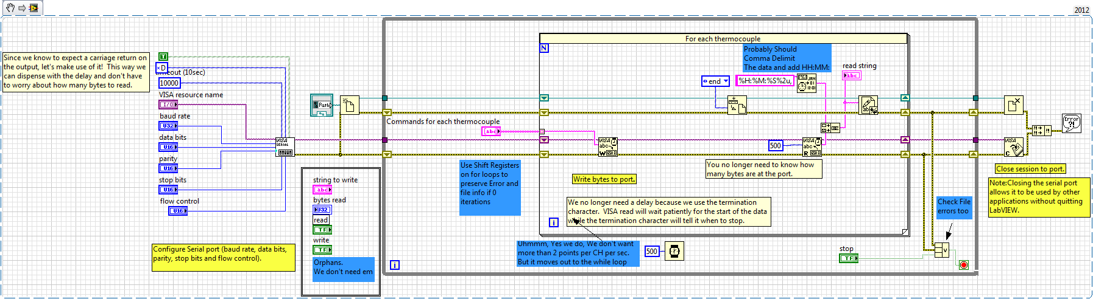The height and width of the screenshot is (299, 1093).
Task: Click the 'Close session to port.' label
Action: click(1030, 169)
